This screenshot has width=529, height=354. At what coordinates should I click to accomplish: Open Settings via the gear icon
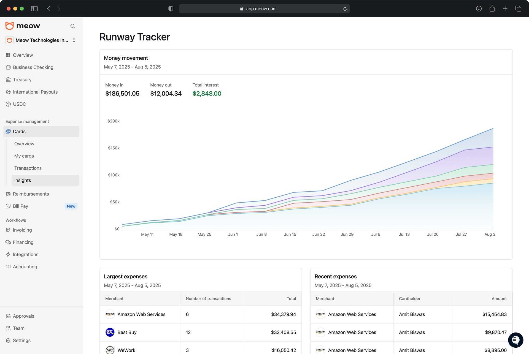pyautogui.click(x=8, y=341)
